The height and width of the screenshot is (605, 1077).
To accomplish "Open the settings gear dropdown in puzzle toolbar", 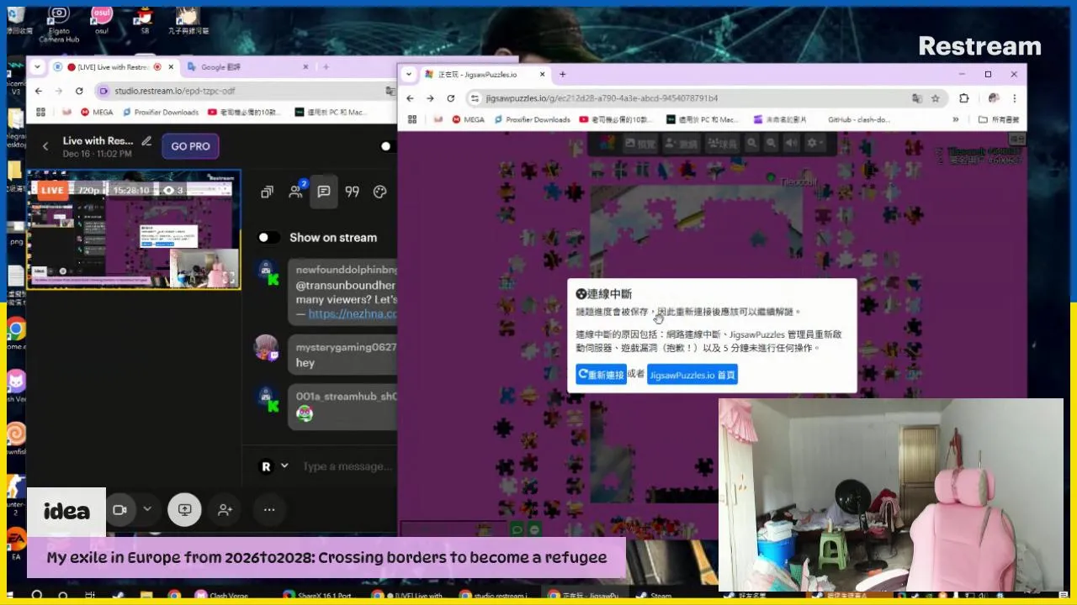I will click(815, 144).
